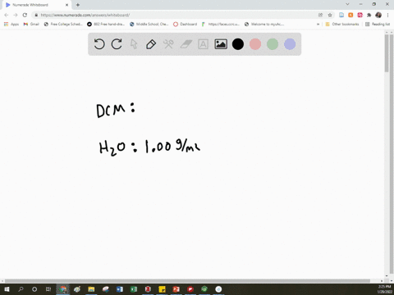This screenshot has width=394, height=295.
Task: Open Sticky Notes from taskbar
Action: click(162, 289)
